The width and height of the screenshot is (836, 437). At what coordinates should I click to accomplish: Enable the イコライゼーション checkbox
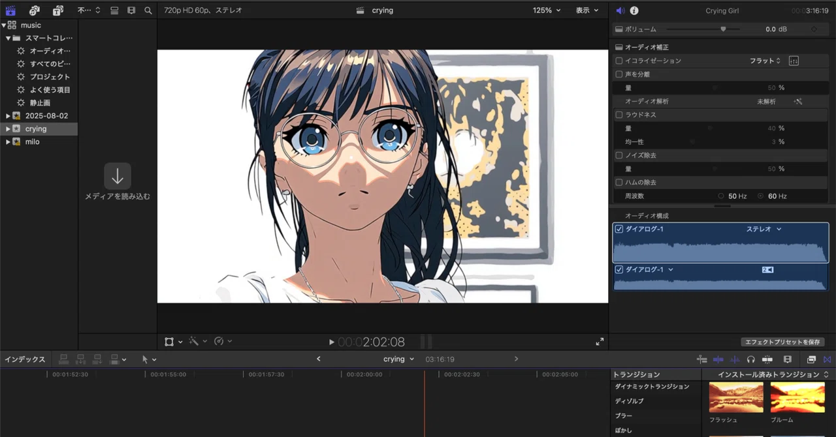tap(619, 61)
